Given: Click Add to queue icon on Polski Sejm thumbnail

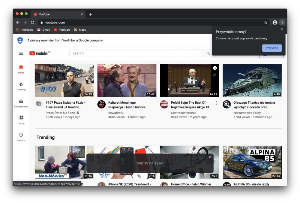Looking at the screenshot, I should pyautogui.click(x=215, y=75).
